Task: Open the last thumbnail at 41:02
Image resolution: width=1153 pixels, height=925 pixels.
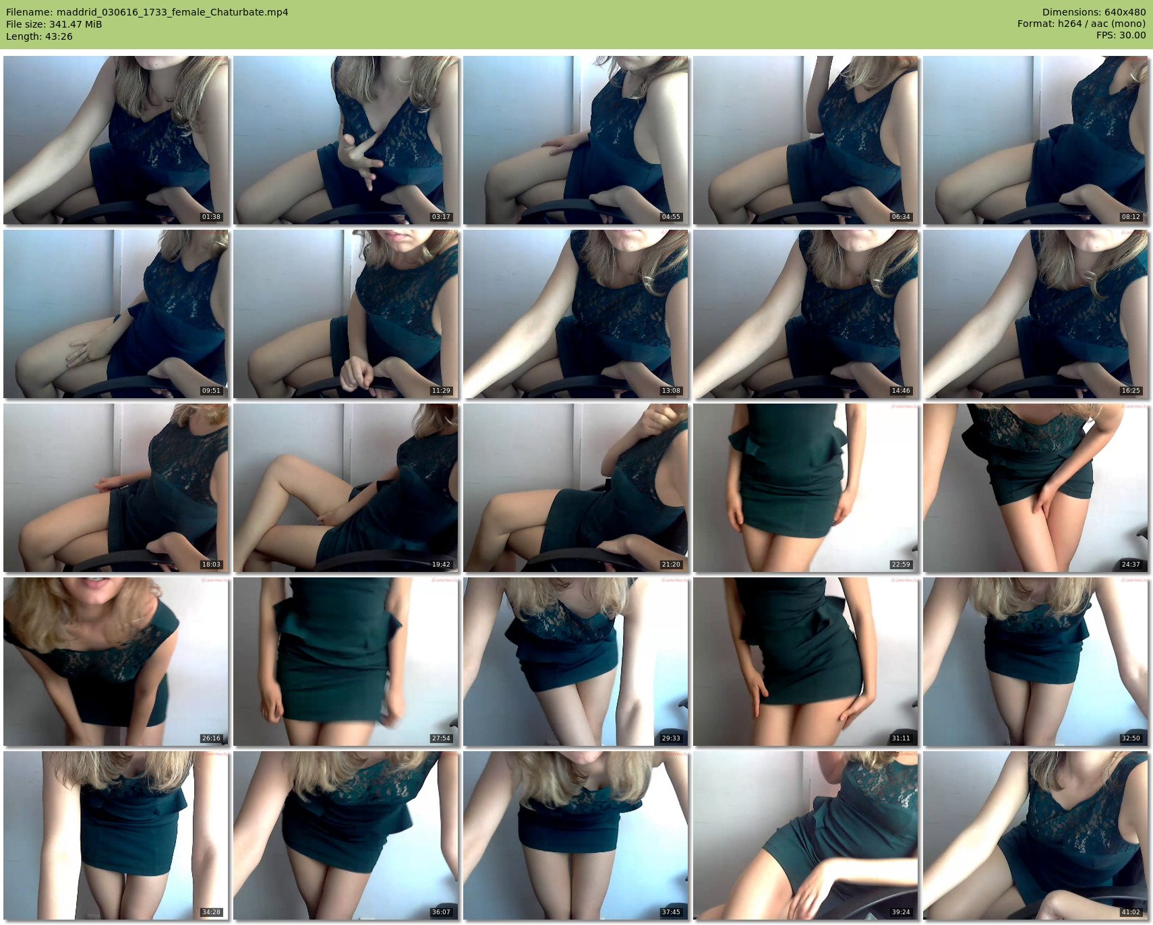Action: click(1036, 835)
